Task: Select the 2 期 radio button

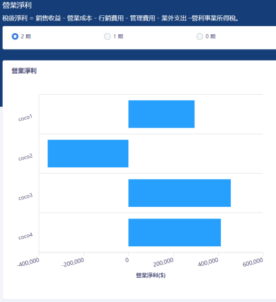Action: click(x=15, y=36)
